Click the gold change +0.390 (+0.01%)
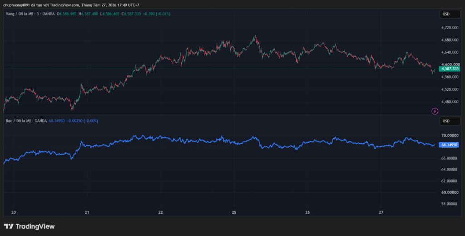The height and width of the screenshot is (236, 465). 157,14
